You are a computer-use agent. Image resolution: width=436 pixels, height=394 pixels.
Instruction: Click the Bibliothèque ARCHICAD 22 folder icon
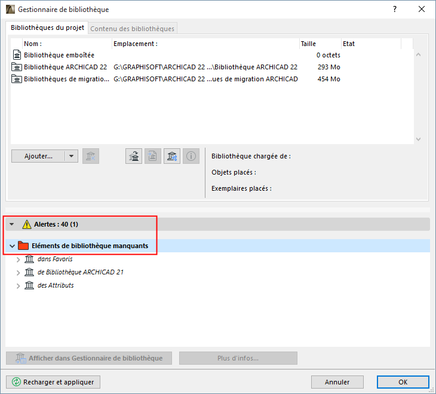[17, 67]
